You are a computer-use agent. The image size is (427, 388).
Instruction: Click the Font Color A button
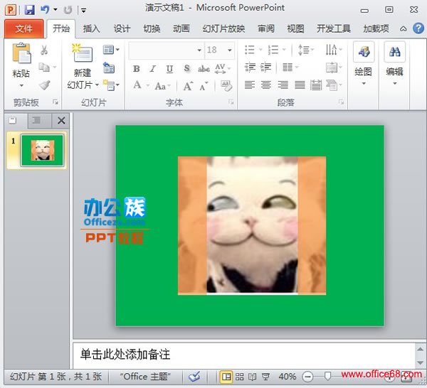click(137, 85)
